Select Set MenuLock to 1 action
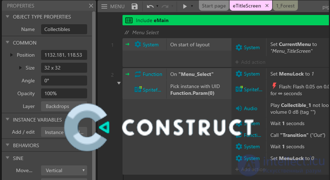 click(292, 74)
